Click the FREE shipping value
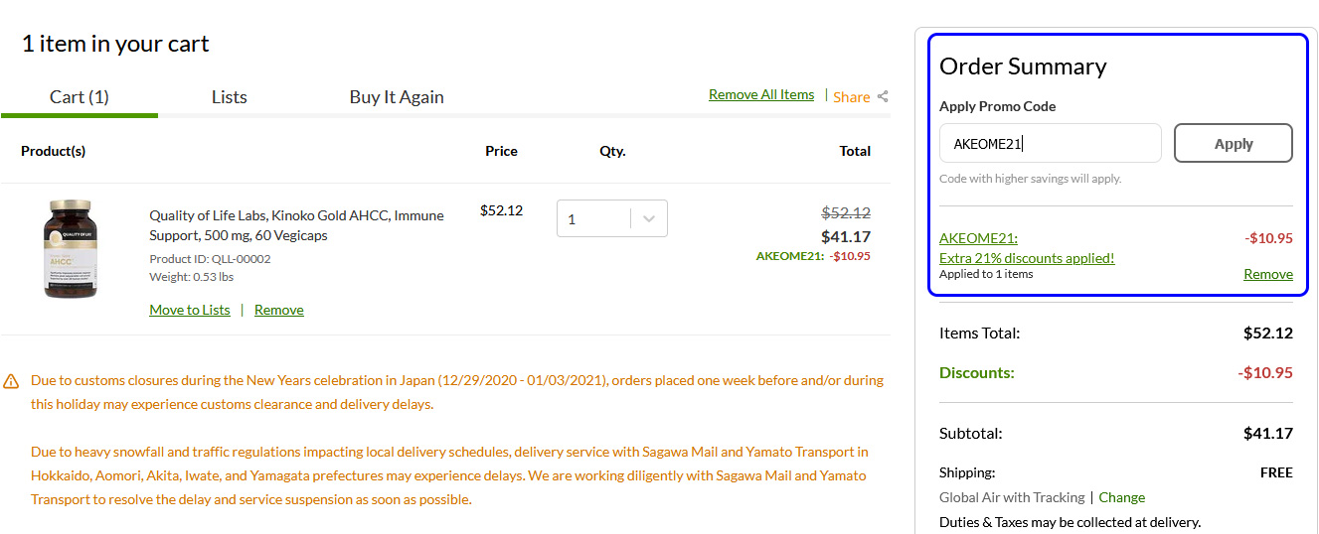1319x534 pixels. (1276, 472)
